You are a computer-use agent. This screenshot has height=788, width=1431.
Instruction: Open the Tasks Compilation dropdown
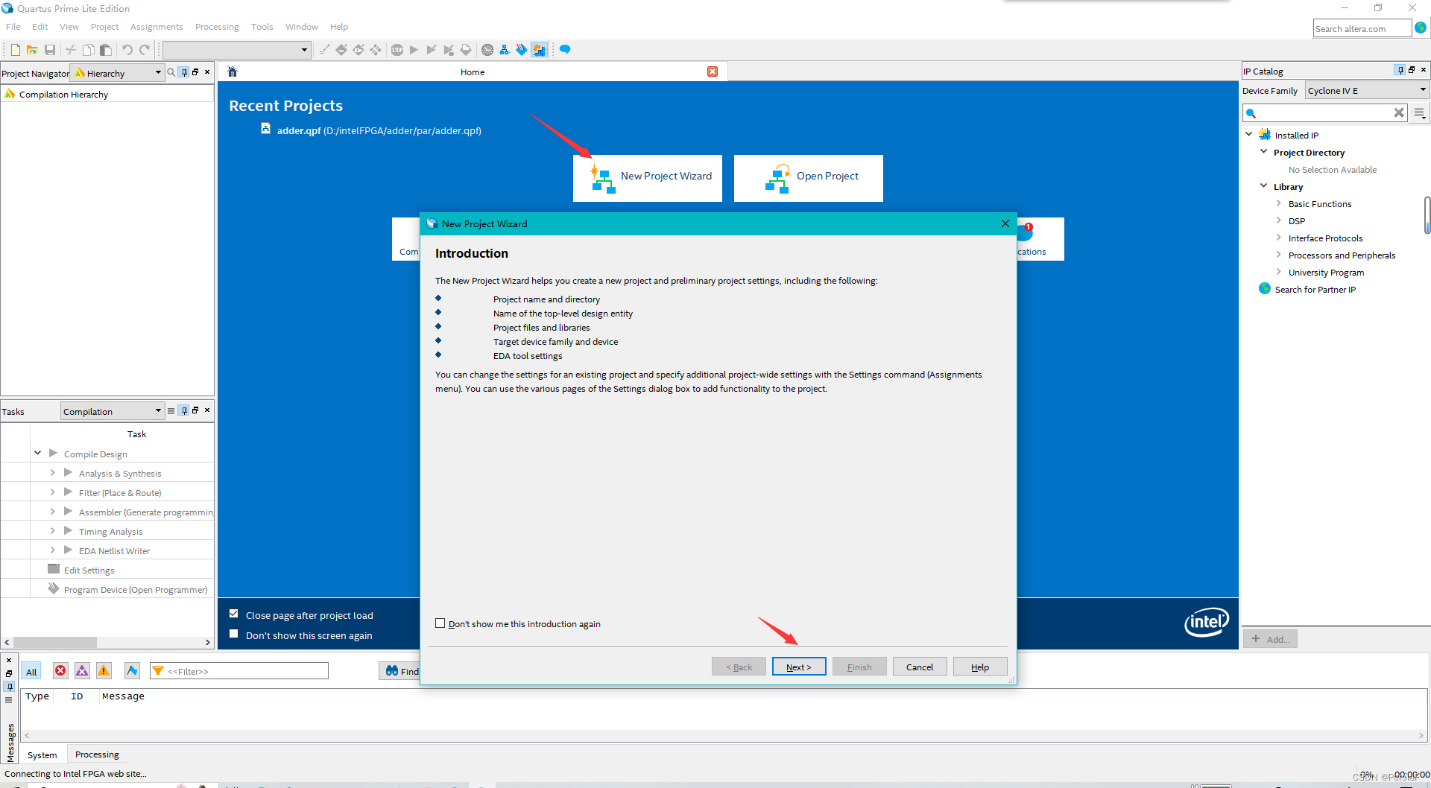pyautogui.click(x=112, y=411)
